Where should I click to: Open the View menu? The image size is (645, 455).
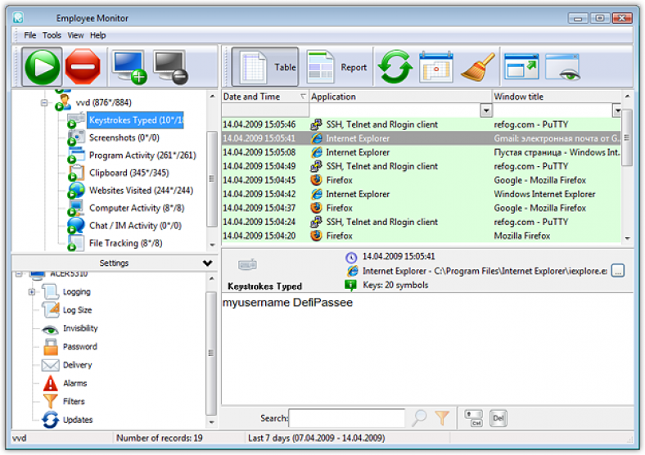coord(75,35)
